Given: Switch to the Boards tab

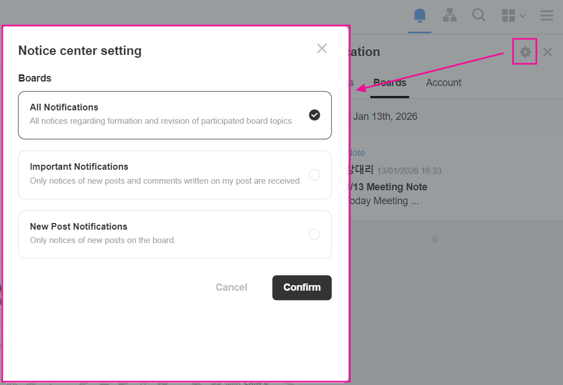Looking at the screenshot, I should [x=390, y=83].
